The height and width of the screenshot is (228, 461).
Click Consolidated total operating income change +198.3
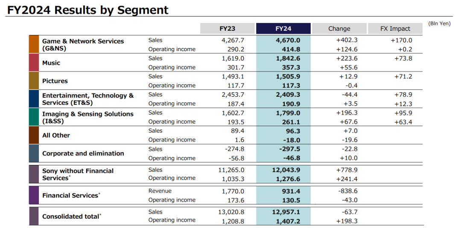(347, 220)
